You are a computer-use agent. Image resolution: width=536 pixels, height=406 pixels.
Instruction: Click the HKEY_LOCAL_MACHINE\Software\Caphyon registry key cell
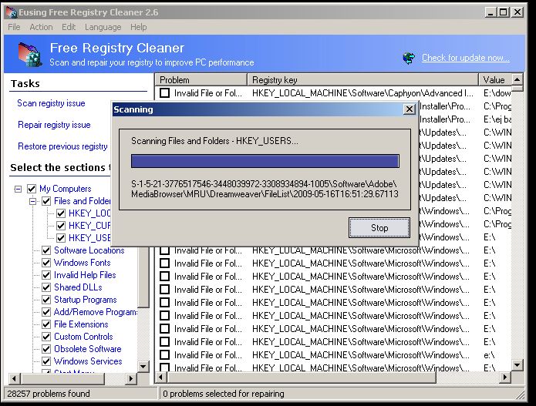coord(362,93)
